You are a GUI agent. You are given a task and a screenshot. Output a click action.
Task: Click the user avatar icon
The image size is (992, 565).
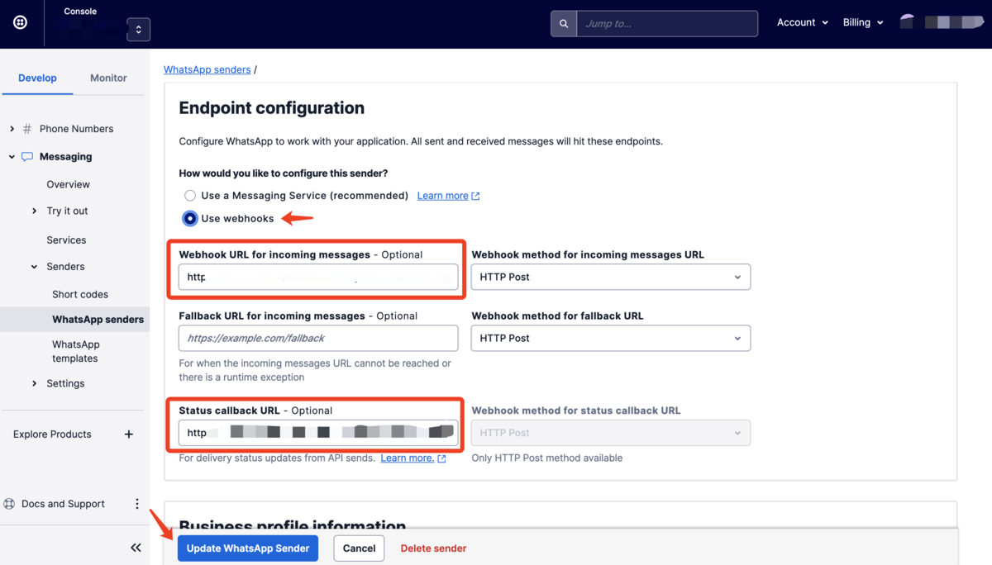coord(907,22)
